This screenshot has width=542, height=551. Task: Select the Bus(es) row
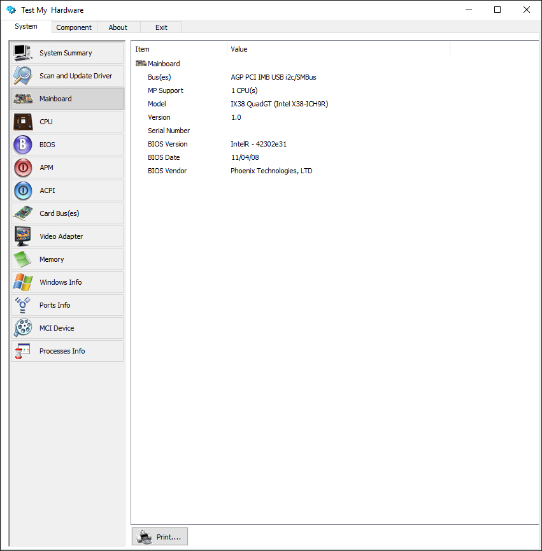(159, 77)
